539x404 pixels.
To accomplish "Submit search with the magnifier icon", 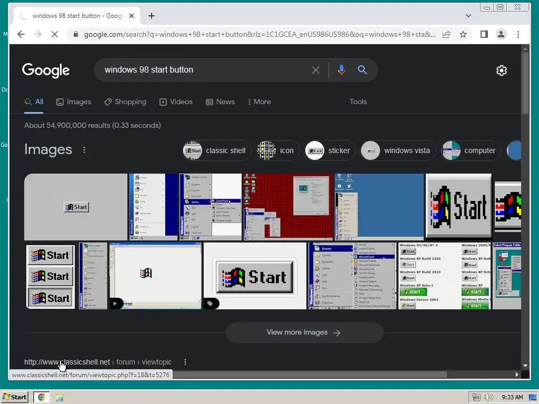I will (x=362, y=70).
